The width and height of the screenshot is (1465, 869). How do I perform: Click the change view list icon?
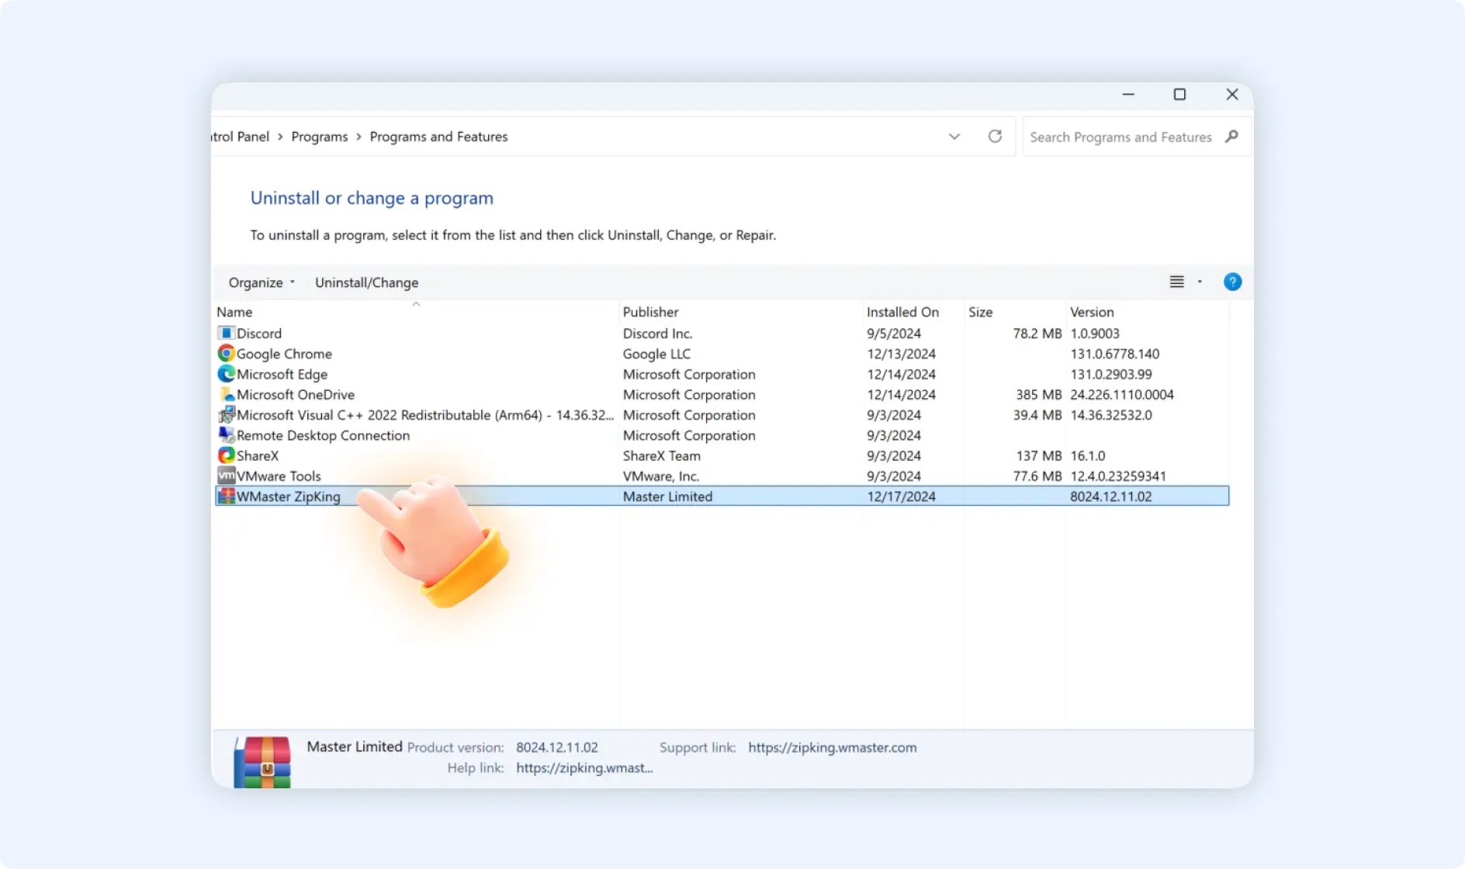[1177, 282]
